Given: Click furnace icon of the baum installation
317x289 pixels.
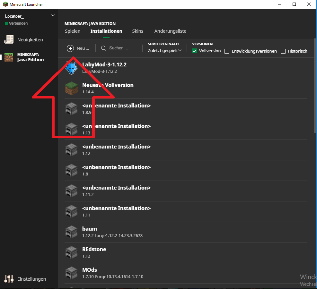Looking at the screenshot, I should click(x=71, y=232).
